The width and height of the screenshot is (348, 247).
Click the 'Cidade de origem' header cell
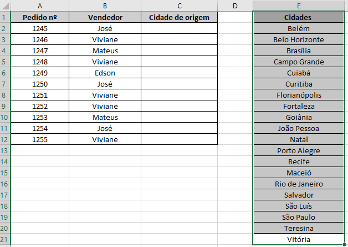coord(179,18)
